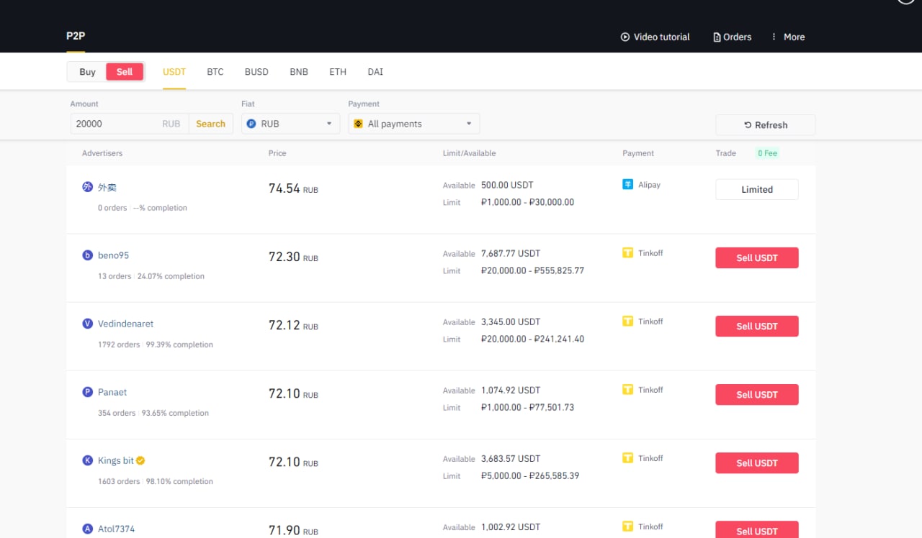This screenshot has height=538, width=922.
Task: Switch to the Buy toggle
Action: click(87, 72)
